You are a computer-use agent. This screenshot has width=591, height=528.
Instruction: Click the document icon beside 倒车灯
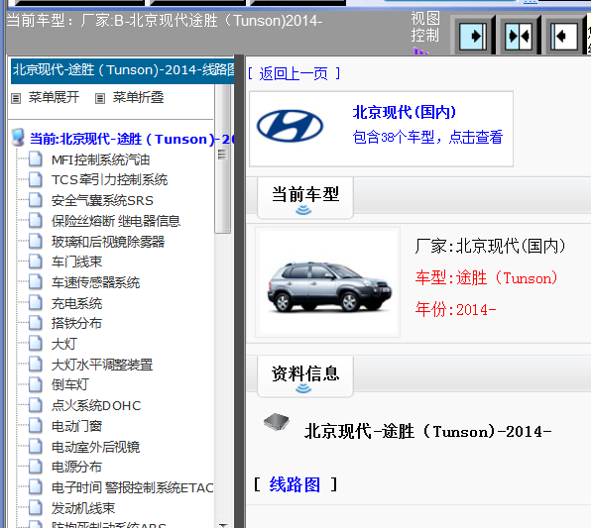pos(36,384)
